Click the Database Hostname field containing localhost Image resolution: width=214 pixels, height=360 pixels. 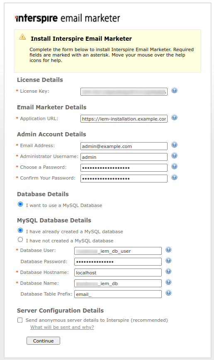118,273
